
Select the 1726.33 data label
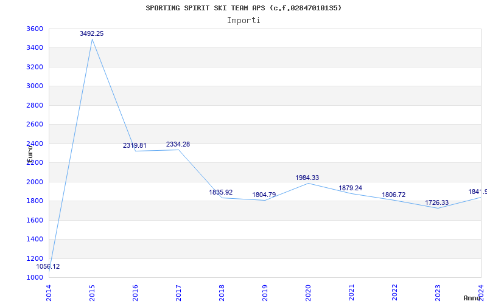[x=436, y=203]
